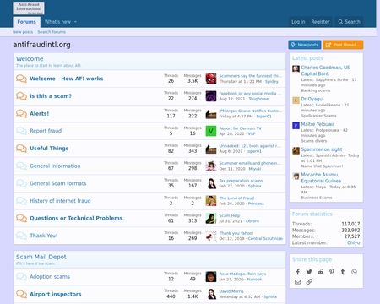Click the Log in link
The width and height of the screenshot is (380, 304).
(298, 22)
